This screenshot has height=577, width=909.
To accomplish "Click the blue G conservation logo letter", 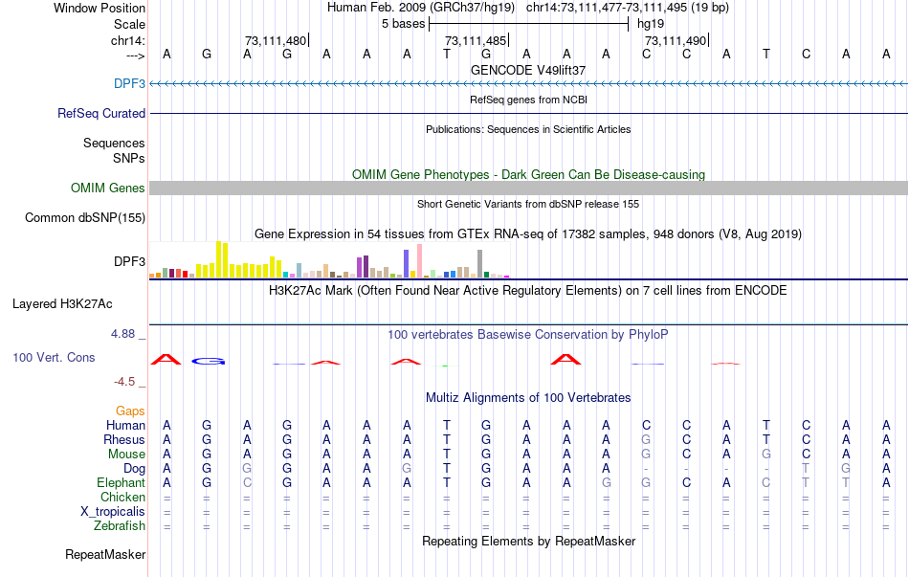I will pyautogui.click(x=208, y=362).
